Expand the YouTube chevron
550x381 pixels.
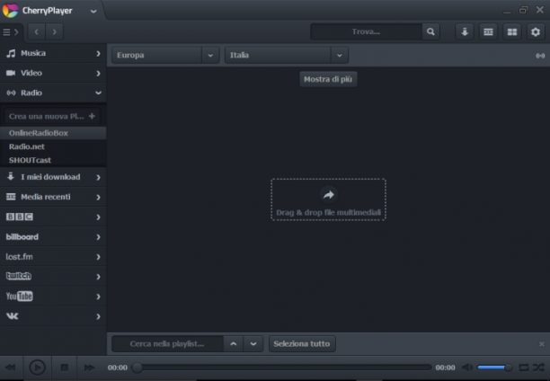pos(98,297)
